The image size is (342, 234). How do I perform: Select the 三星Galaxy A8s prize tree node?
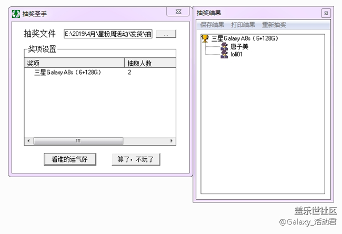[x=245, y=38]
